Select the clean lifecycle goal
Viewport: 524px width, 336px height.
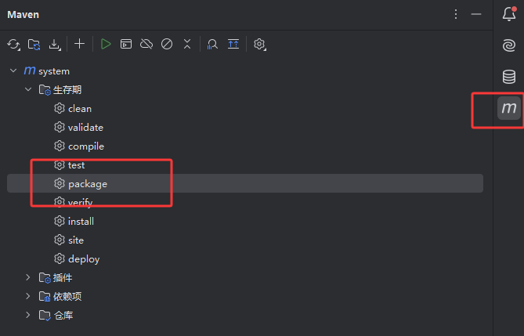(245, 108)
